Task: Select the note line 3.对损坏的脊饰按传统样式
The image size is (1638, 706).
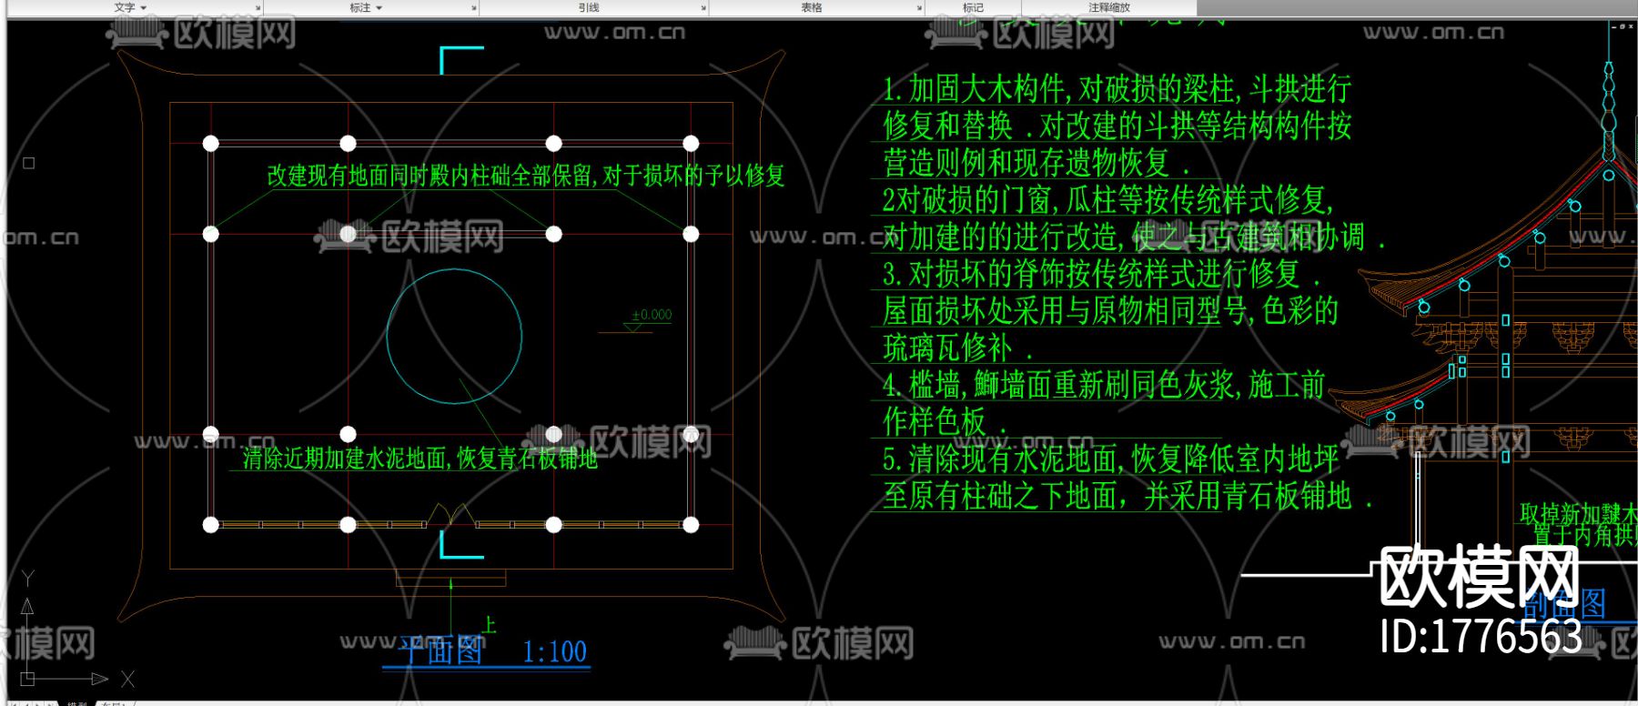Action: coord(1100,273)
